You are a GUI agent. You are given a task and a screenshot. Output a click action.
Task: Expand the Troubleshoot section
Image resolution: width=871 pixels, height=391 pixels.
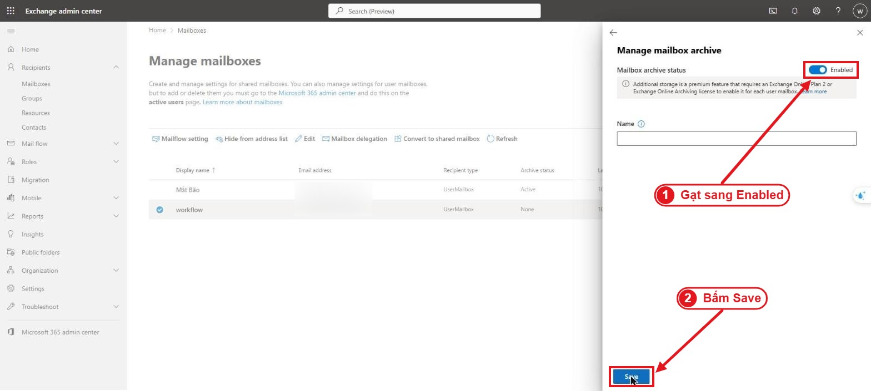click(116, 307)
